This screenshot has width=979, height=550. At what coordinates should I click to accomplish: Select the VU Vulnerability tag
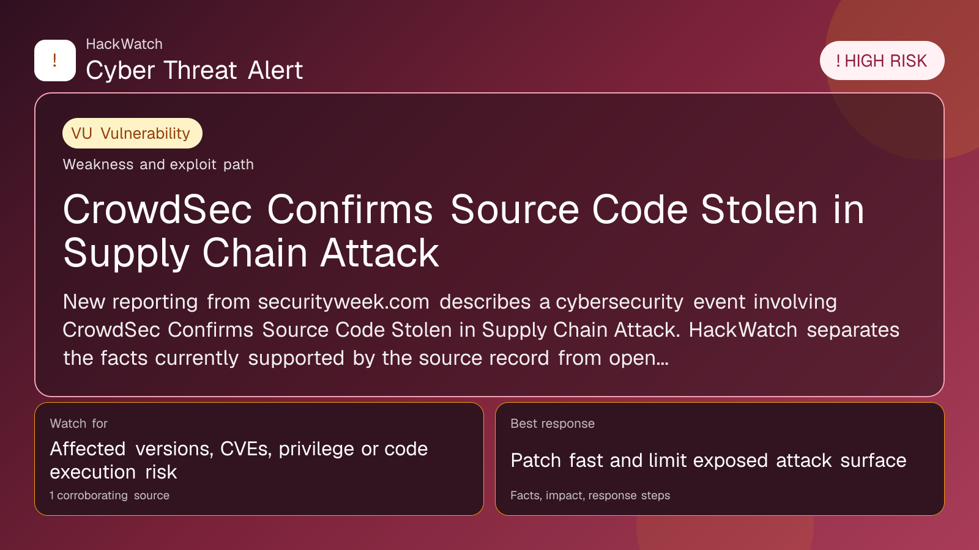point(132,133)
